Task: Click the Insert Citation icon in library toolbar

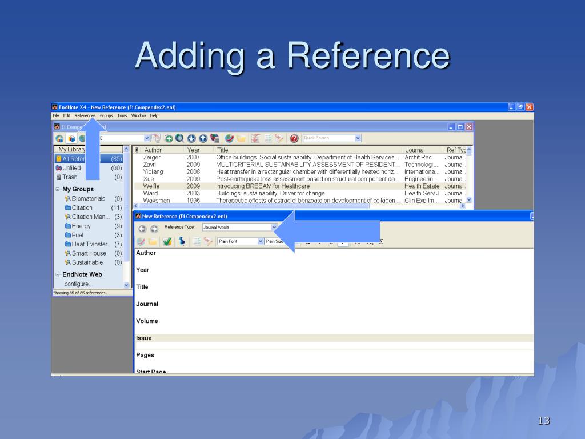Action: 255,138
